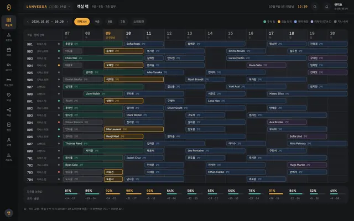This screenshot has width=354, height=221.
Task: Open the Hugo Martin unconfirmed booking
Action: 308,165
